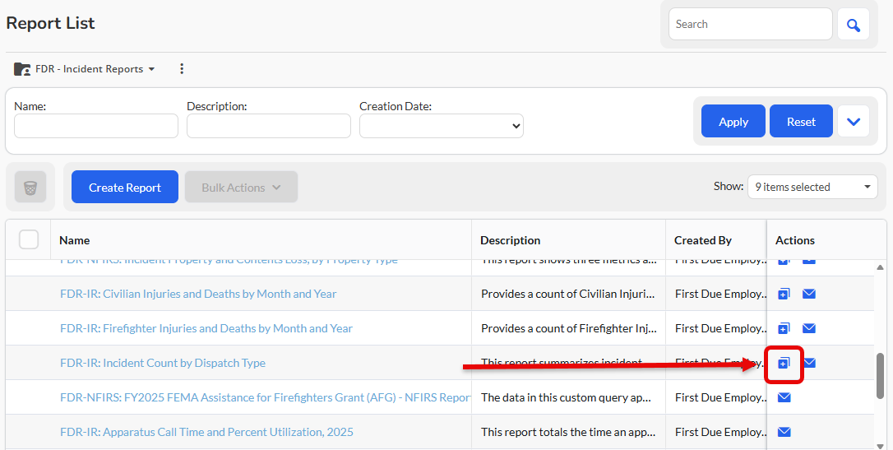Open the Show 9 items selected dropdown
The width and height of the screenshot is (893, 450).
[x=812, y=187]
